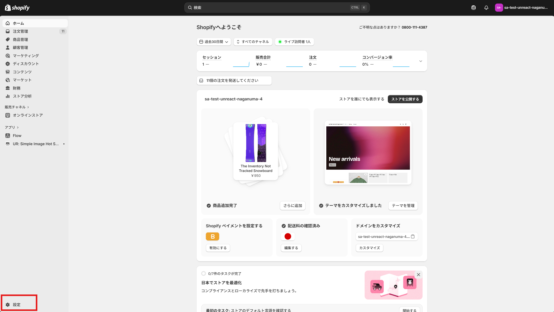Open the Flow app in sidebar
This screenshot has height=312, width=554.
[x=17, y=135]
